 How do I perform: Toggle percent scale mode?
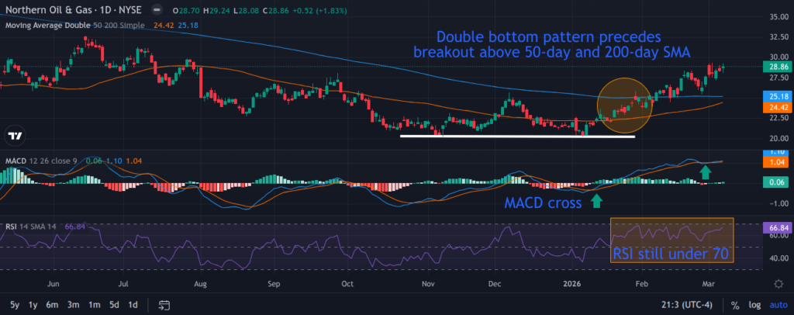734,304
